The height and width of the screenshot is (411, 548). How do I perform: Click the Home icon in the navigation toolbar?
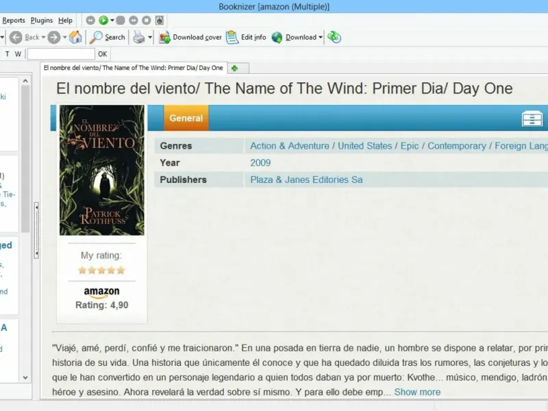pyautogui.click(x=75, y=37)
